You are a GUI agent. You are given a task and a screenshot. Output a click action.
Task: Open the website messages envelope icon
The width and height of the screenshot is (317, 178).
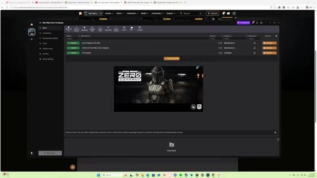click(228, 13)
